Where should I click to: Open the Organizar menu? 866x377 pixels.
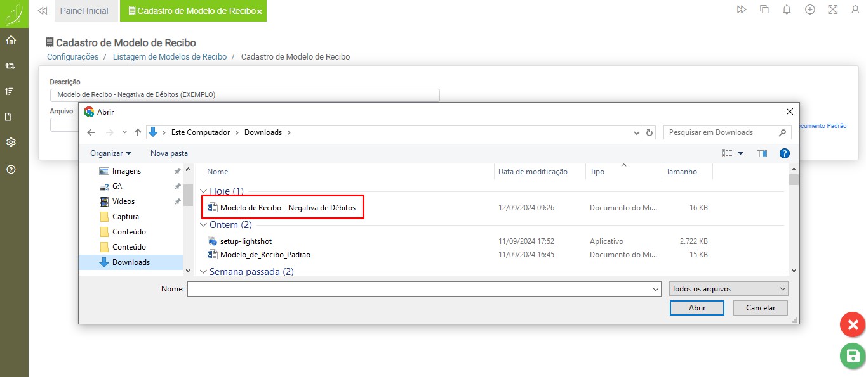point(110,153)
